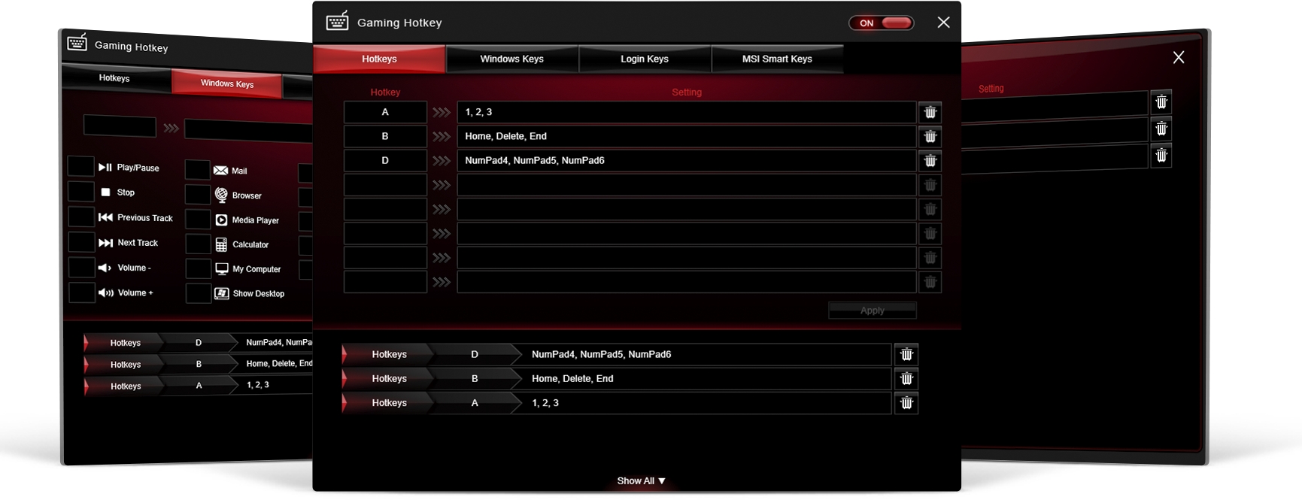Click the Browser globe icon
Screen dimensions: 1302x500
tap(221, 195)
